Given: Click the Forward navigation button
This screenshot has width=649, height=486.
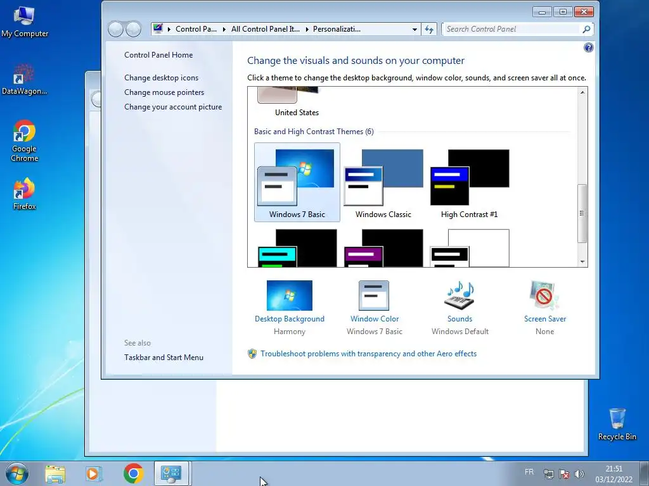Looking at the screenshot, I should point(133,29).
